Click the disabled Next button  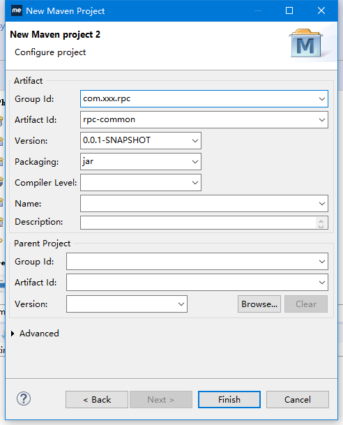(161, 399)
